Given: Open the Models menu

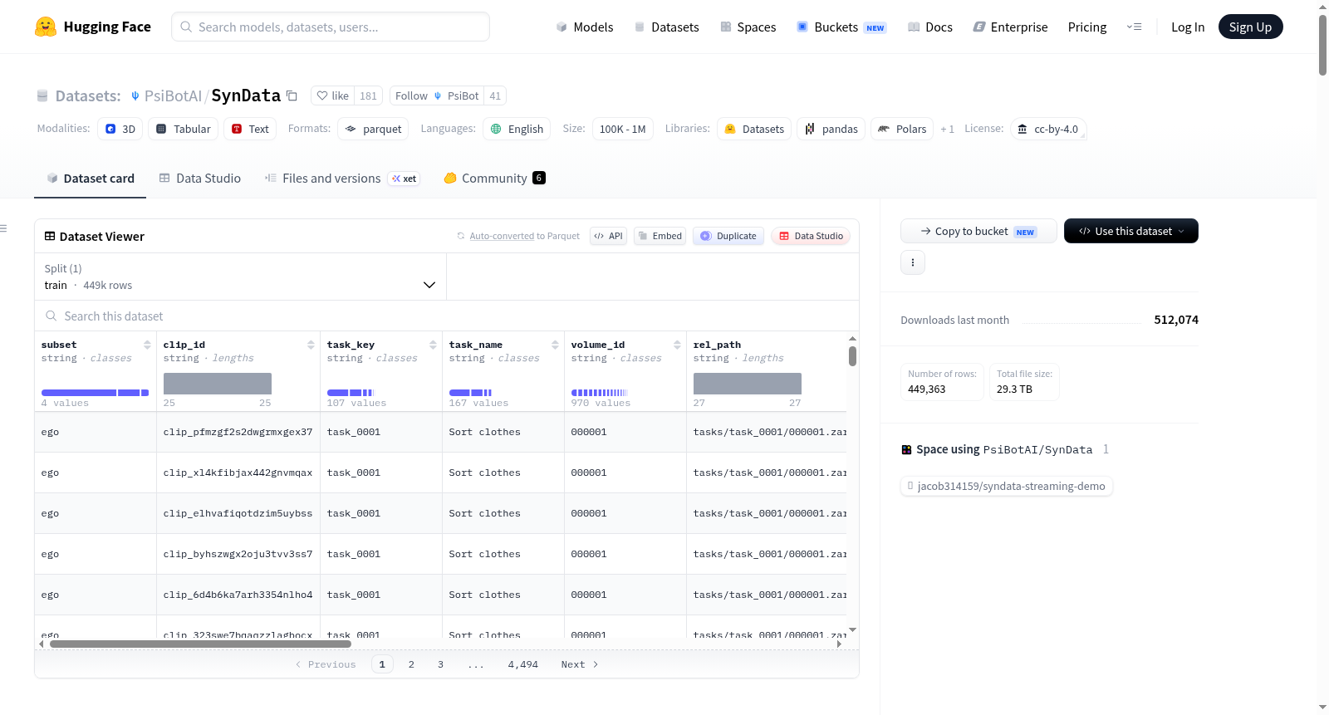Looking at the screenshot, I should pos(585,27).
